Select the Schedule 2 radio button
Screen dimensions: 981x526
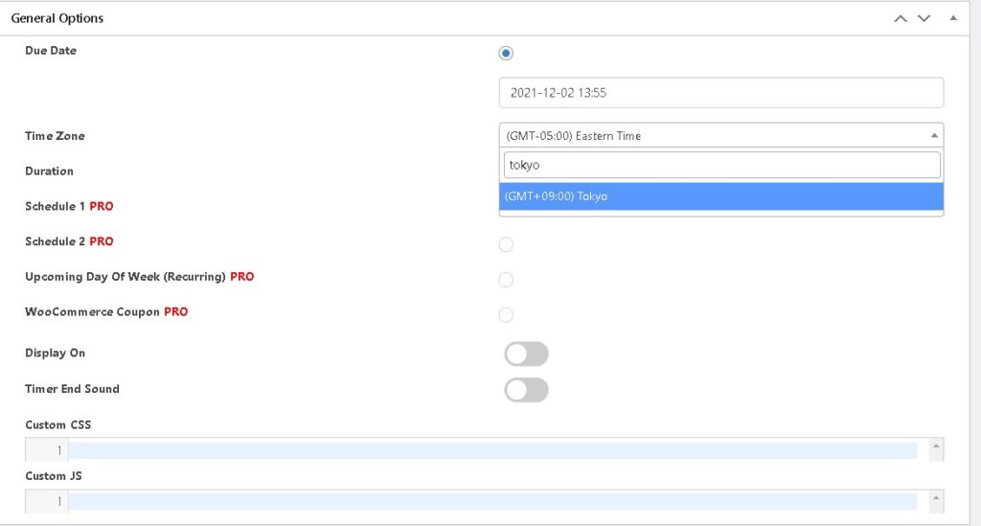[x=506, y=244]
